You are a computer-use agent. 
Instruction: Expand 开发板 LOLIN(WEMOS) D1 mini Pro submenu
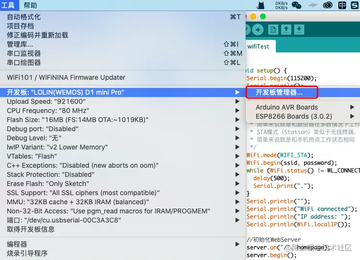coord(123,92)
